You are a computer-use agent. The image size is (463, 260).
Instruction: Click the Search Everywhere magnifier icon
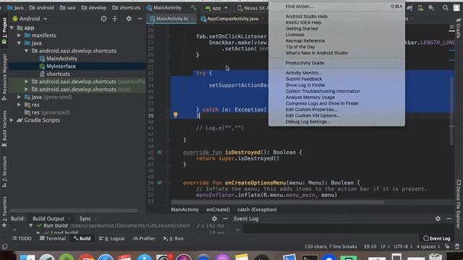coord(446,8)
